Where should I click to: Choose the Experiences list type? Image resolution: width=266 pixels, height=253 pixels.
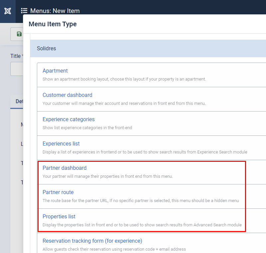coord(61,143)
